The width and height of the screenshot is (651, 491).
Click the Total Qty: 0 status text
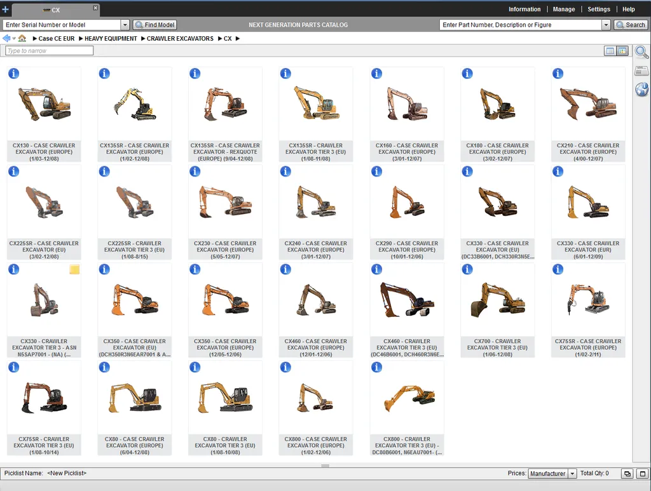pyautogui.click(x=594, y=473)
